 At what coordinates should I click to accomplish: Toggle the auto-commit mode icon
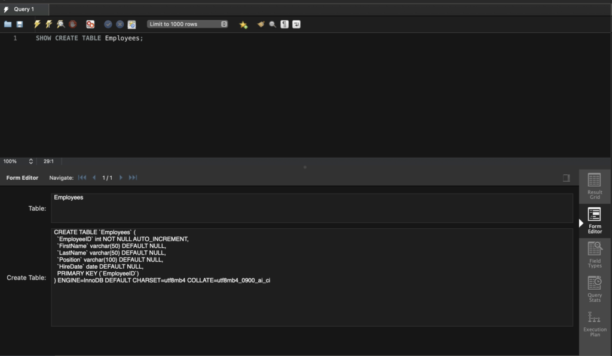(x=131, y=24)
